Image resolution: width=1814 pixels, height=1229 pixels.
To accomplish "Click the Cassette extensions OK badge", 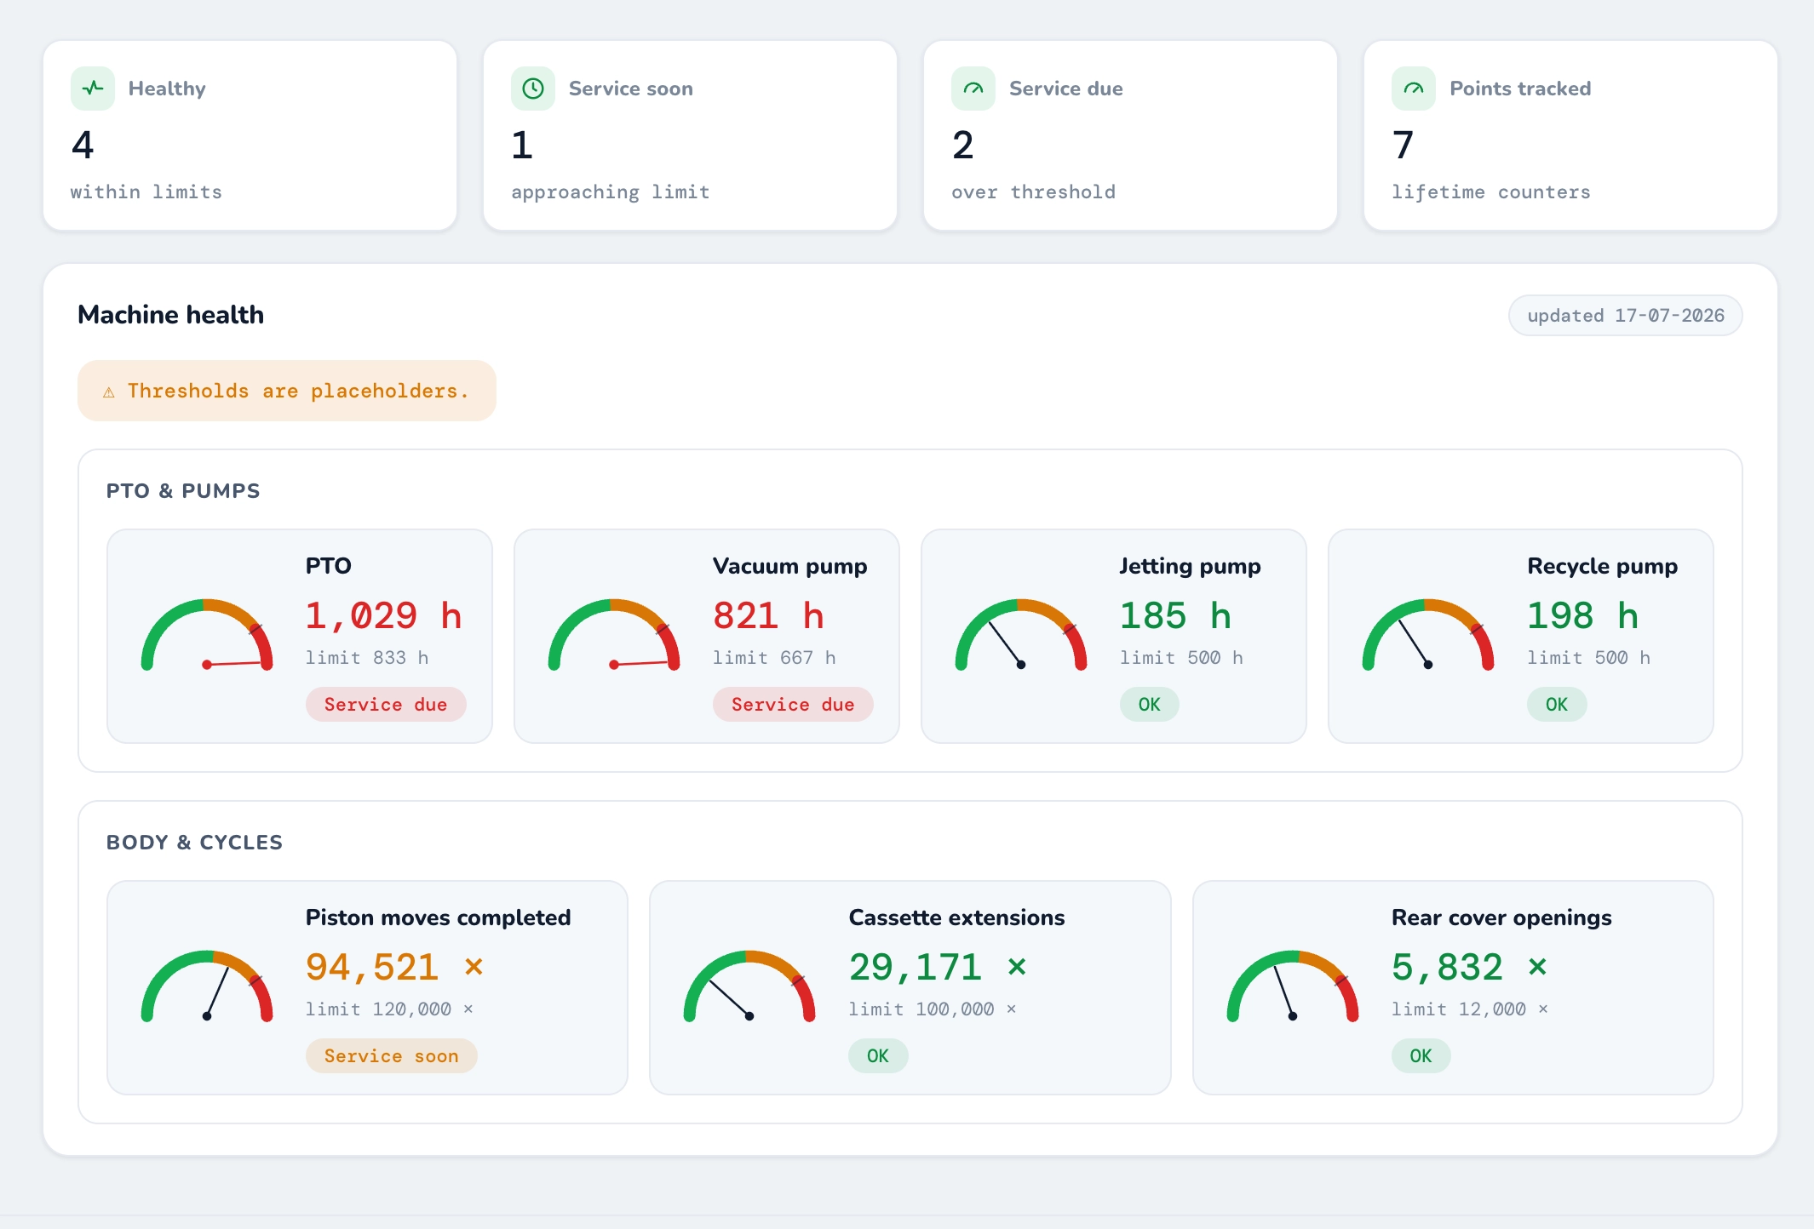I will click(878, 1056).
